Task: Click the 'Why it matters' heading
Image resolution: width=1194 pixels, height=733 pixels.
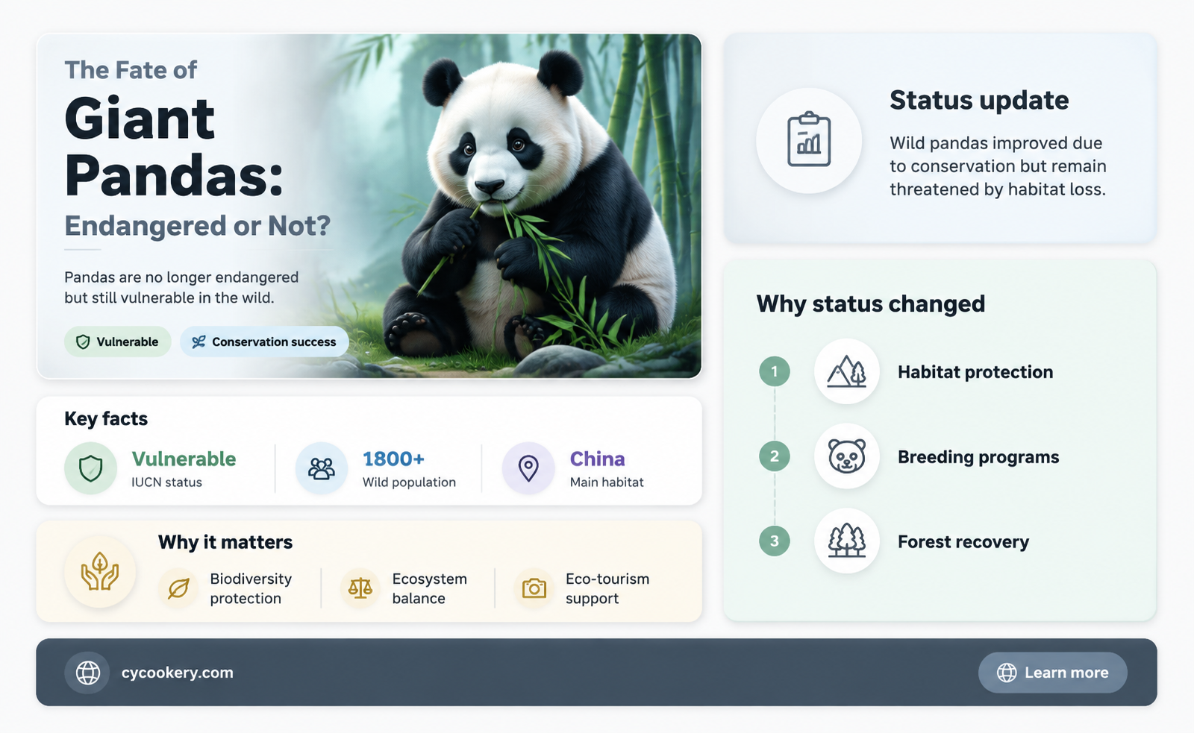Action: point(225,542)
